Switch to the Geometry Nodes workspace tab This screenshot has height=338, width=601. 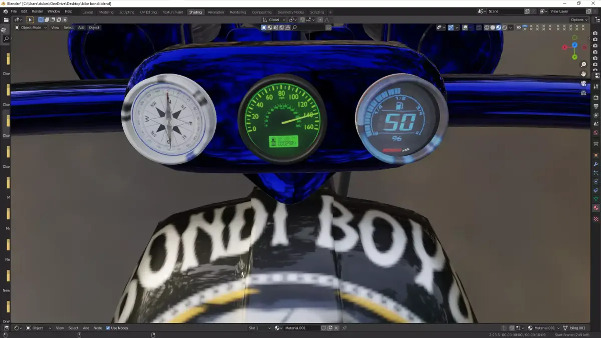tap(290, 12)
